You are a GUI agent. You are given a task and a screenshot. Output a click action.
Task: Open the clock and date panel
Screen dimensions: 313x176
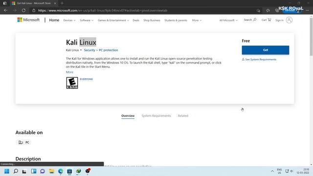[x=303, y=171]
